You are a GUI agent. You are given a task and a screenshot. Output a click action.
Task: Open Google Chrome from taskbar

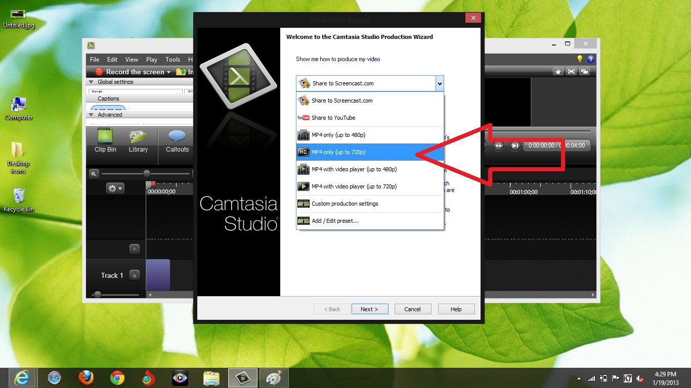pos(117,377)
